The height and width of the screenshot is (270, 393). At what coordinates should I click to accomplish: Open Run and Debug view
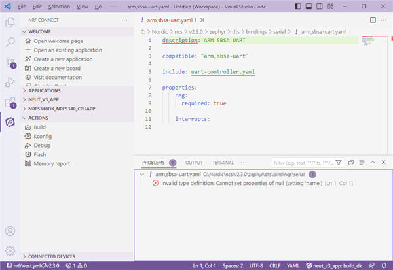tap(10, 82)
